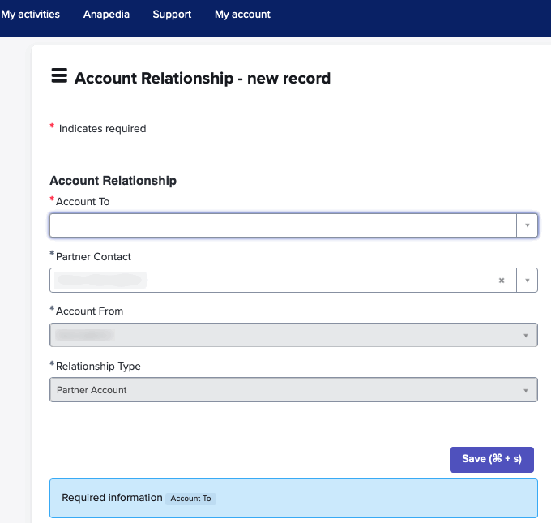Open the Account From dropdown arrow

[527, 335]
